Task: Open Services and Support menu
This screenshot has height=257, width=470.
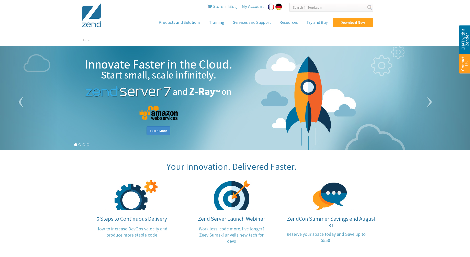Action: [x=252, y=23]
